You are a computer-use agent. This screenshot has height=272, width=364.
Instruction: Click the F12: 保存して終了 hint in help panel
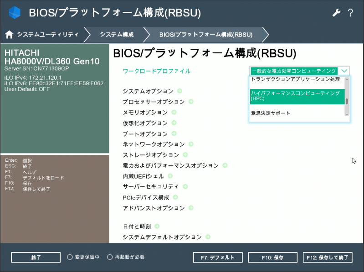(27, 189)
